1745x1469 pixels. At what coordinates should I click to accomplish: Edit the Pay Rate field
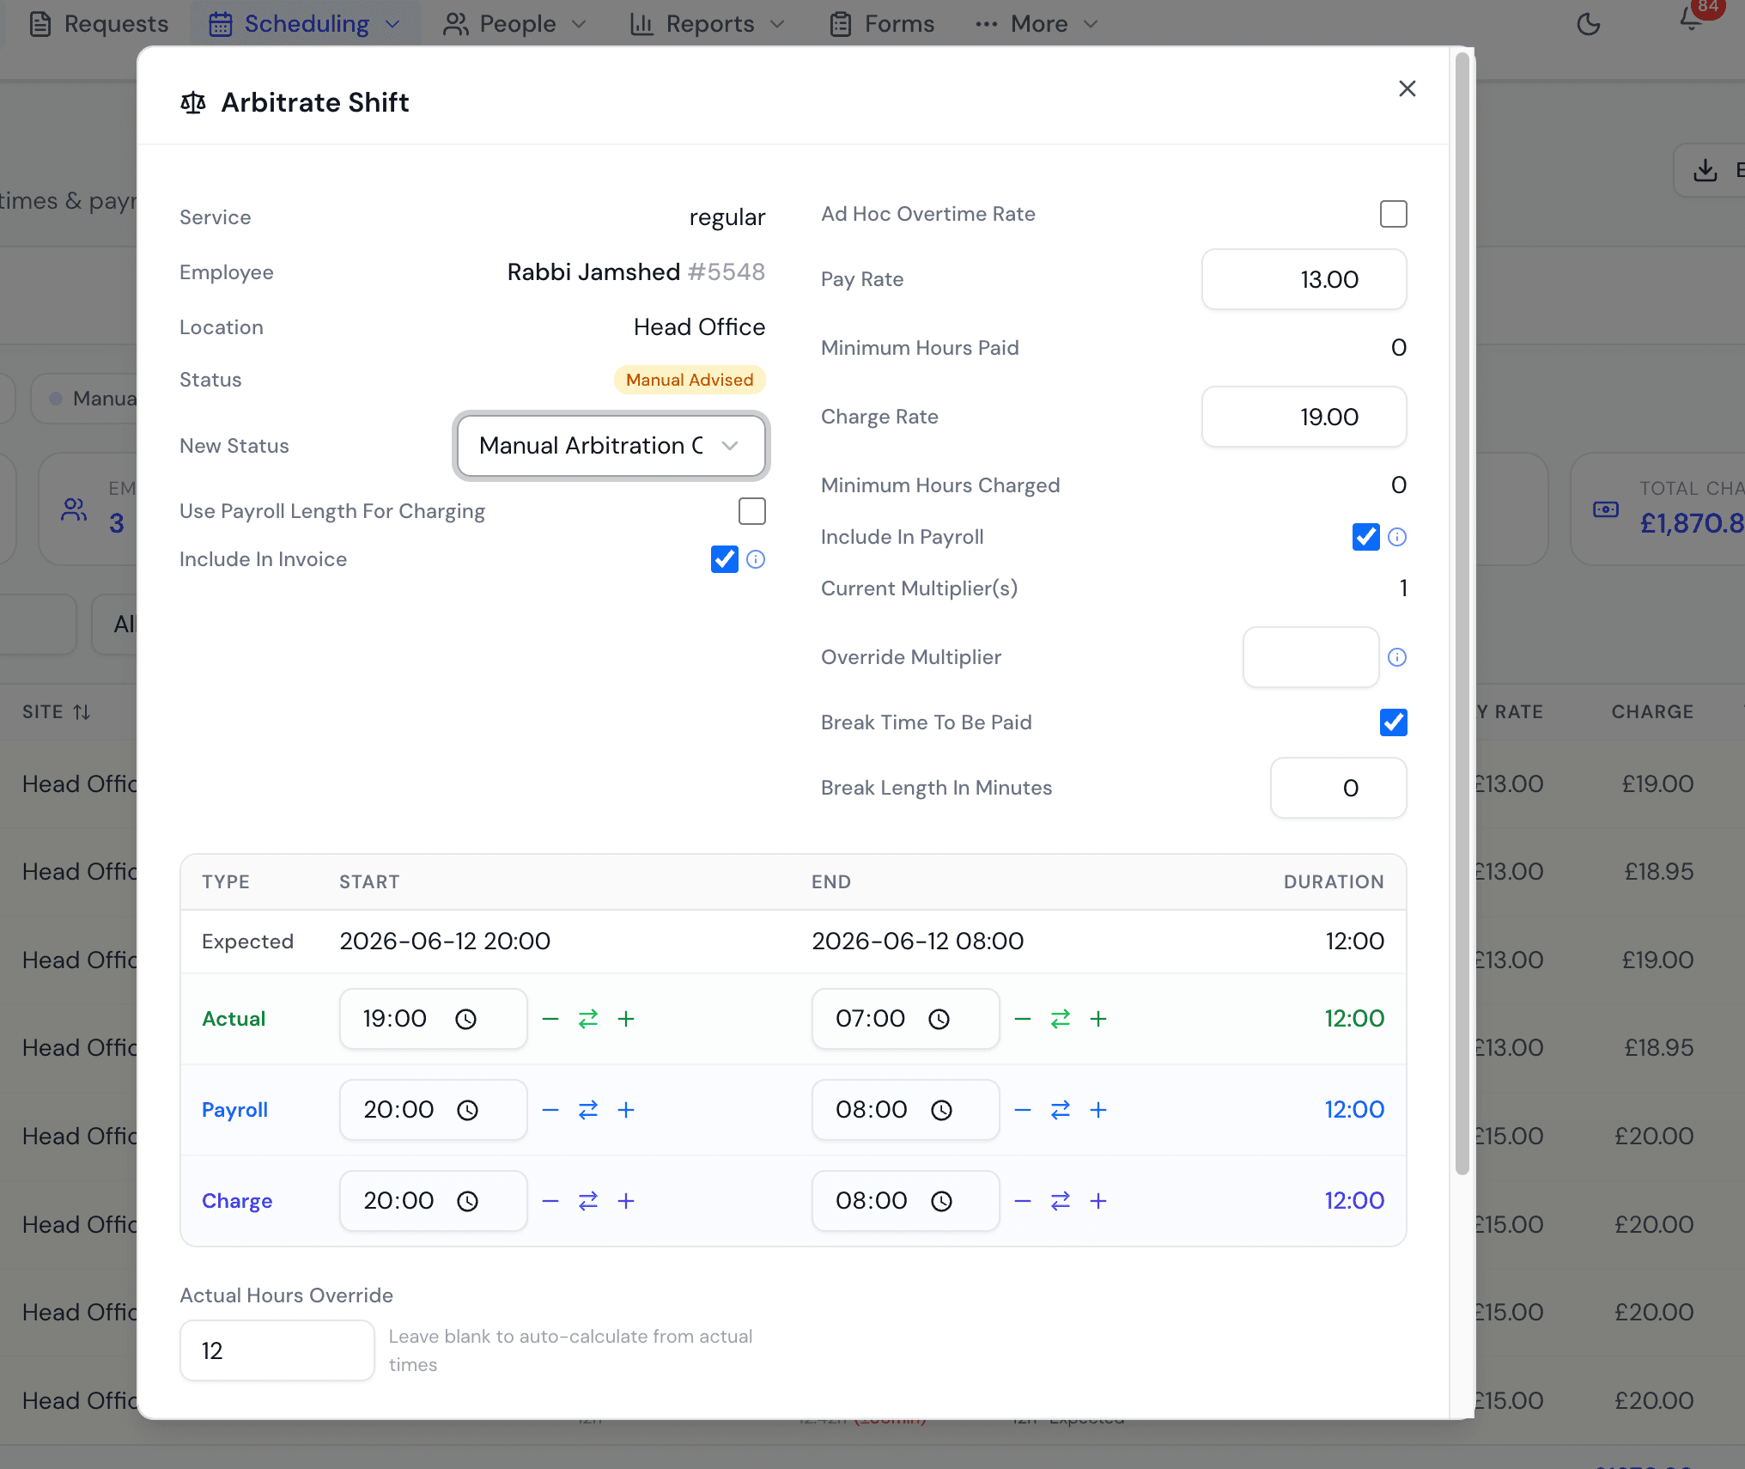1304,279
